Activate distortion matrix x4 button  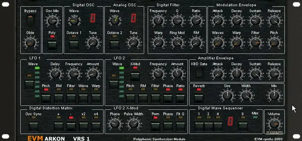(96, 127)
